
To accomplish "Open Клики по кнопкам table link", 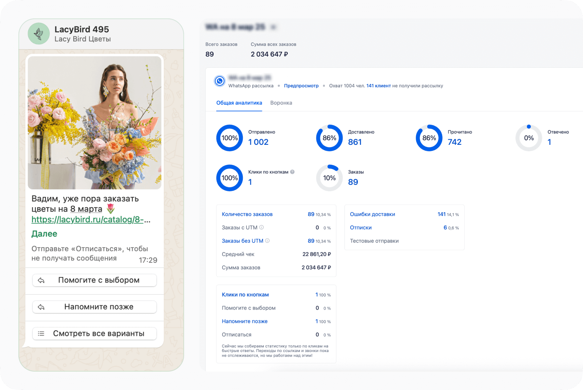I will (245, 295).
